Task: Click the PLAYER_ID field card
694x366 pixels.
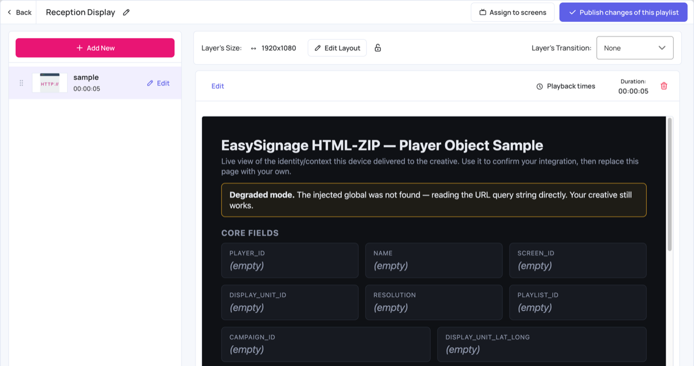Action: click(x=290, y=260)
